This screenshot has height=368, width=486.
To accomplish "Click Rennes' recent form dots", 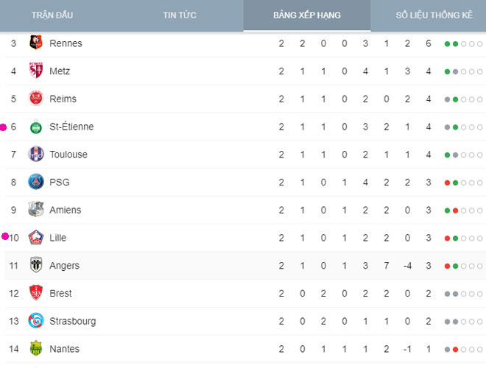I will (x=463, y=43).
